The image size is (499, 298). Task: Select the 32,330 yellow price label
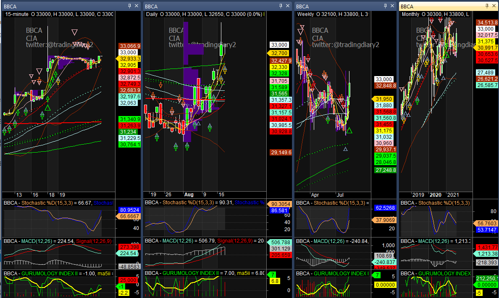[279, 67]
